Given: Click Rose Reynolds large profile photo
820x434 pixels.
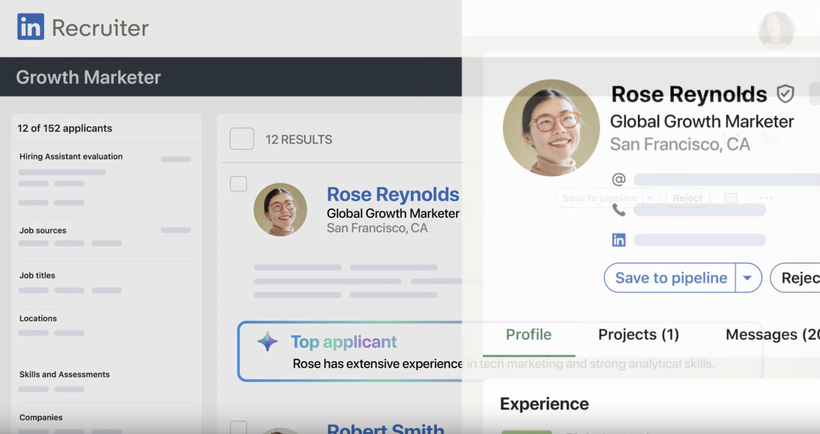Looking at the screenshot, I should pyautogui.click(x=551, y=128).
